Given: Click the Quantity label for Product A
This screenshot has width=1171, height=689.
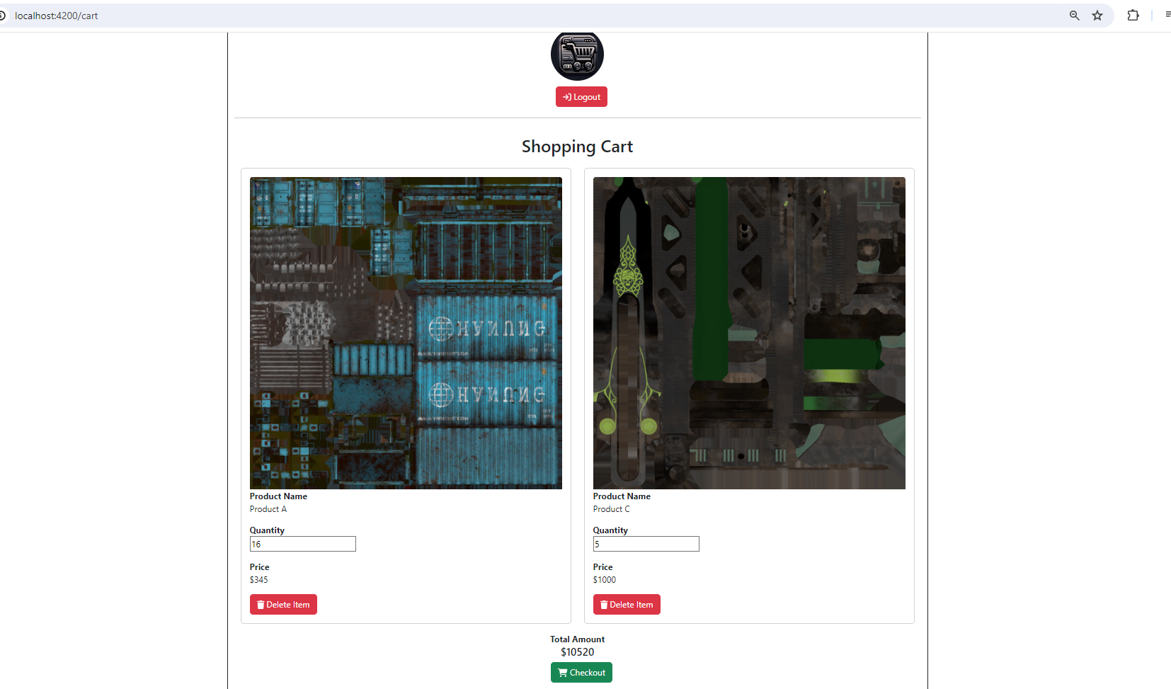Looking at the screenshot, I should pyautogui.click(x=267, y=530).
